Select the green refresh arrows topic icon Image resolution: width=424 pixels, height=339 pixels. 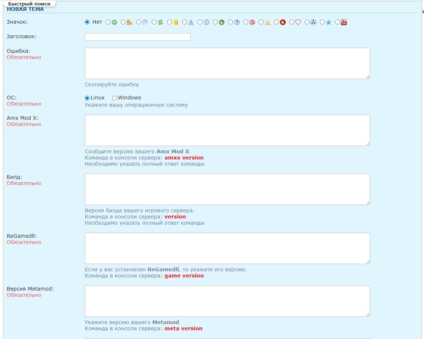(154, 22)
